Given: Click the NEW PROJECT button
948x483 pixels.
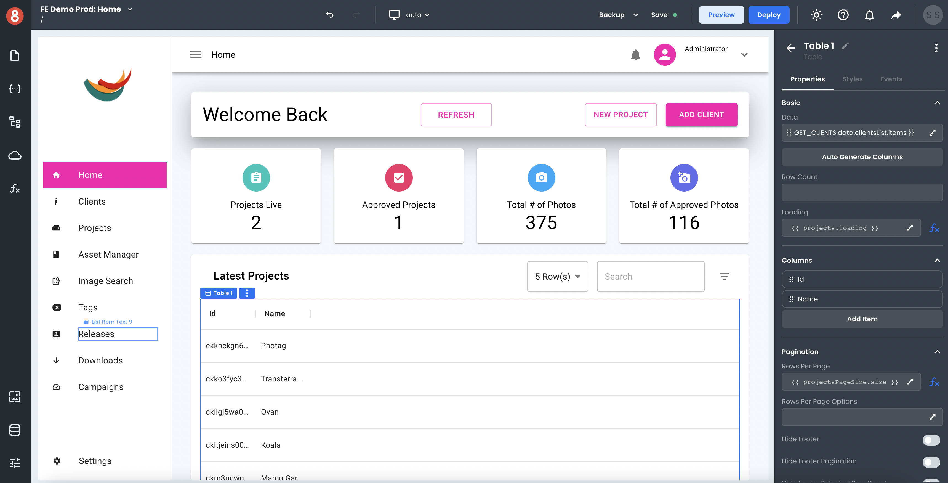Looking at the screenshot, I should [621, 115].
